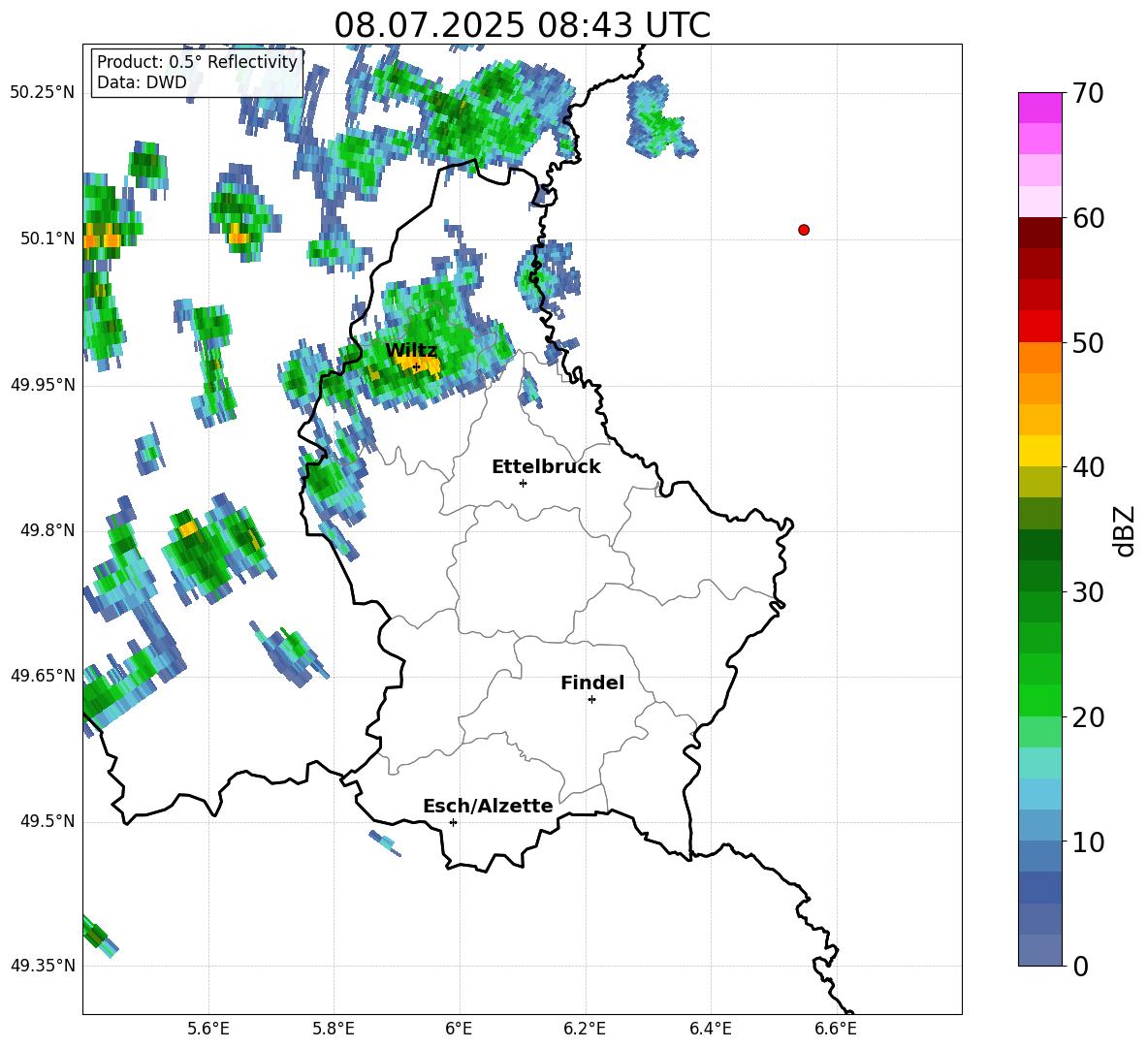Viewport: 1148px width, 1048px height.
Task: Click the orange reflectivity core at Wiltz
Action: (418, 364)
